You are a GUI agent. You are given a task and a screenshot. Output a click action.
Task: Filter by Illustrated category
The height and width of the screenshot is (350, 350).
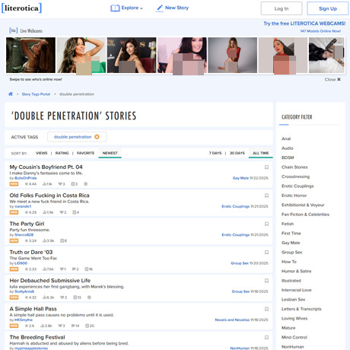[291, 281]
